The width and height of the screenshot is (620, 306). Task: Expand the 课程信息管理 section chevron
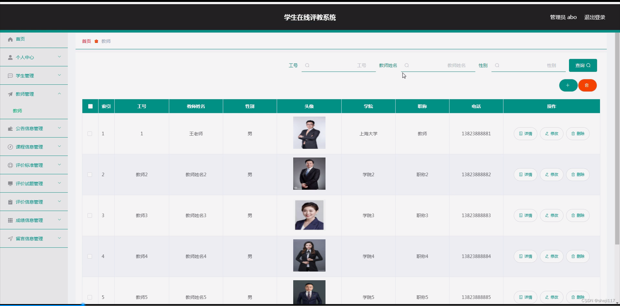click(x=59, y=146)
